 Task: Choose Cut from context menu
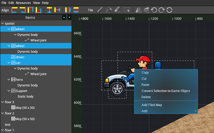point(166,79)
